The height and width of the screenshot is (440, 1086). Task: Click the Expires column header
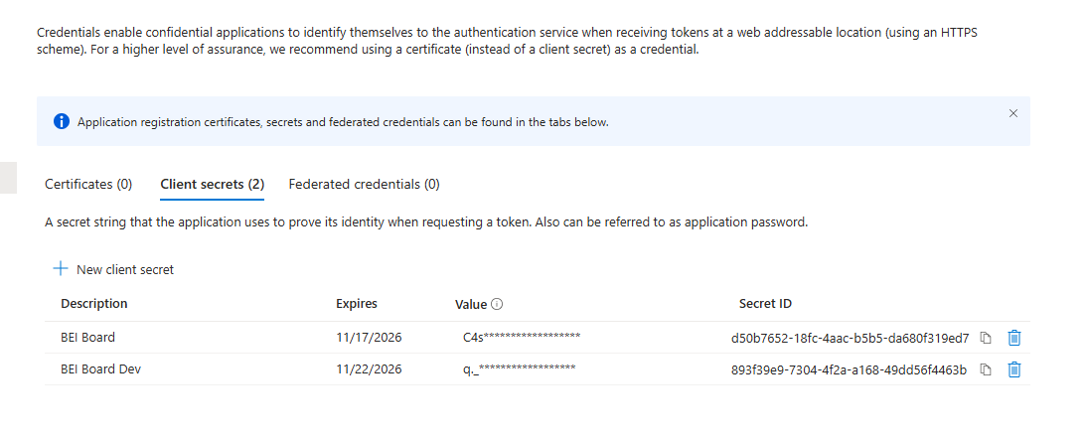[x=357, y=304]
